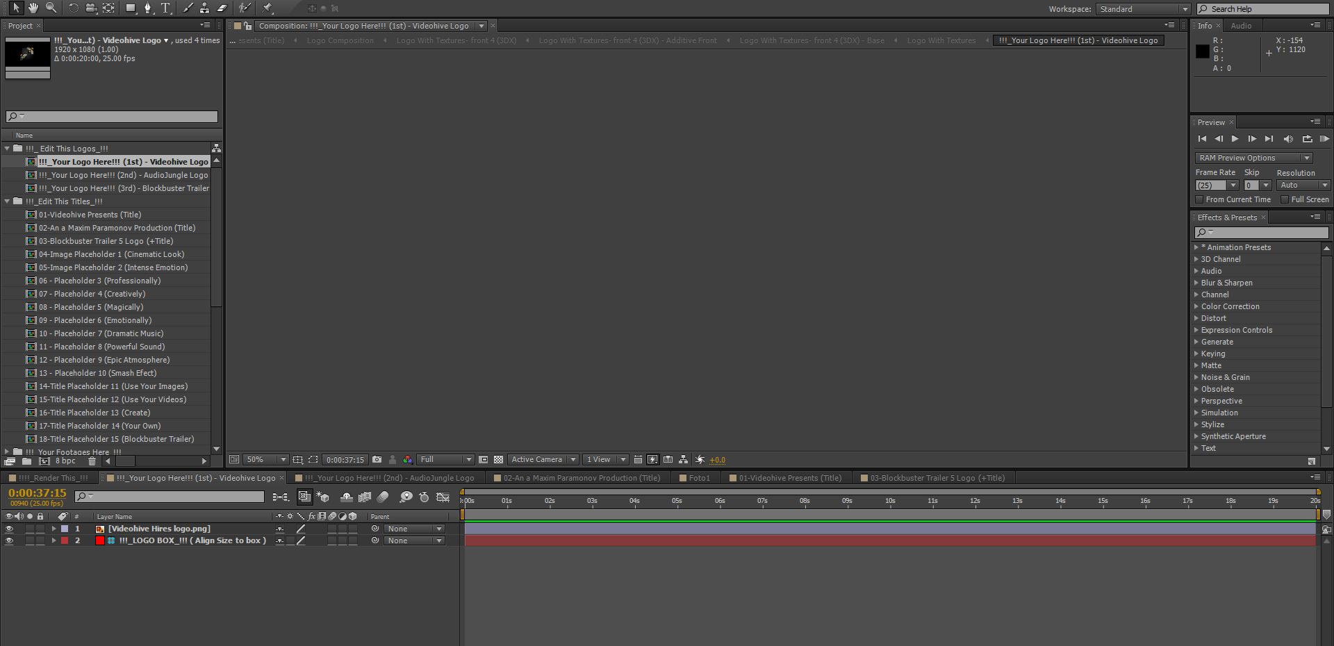
Task: Jump to first frame in Preview panel
Action: click(1202, 139)
